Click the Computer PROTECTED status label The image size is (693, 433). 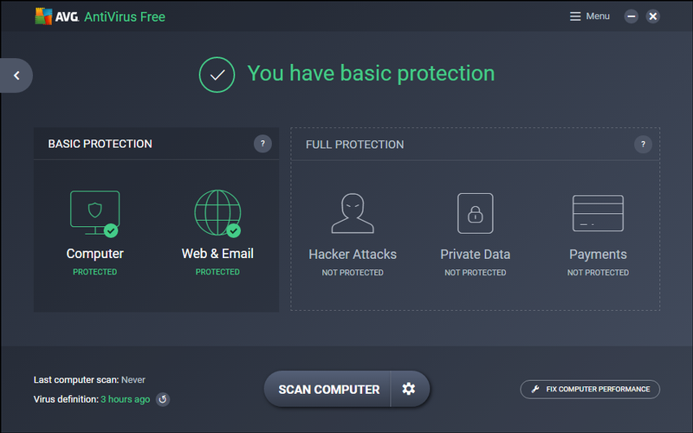(94, 272)
